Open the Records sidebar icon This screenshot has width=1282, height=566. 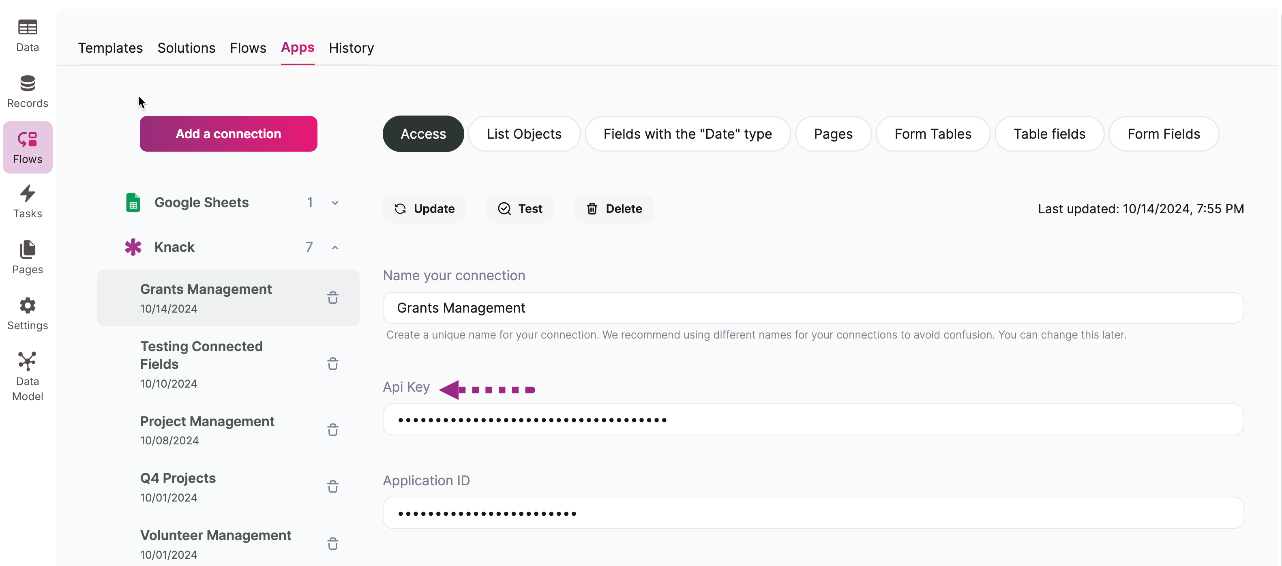pos(28,91)
